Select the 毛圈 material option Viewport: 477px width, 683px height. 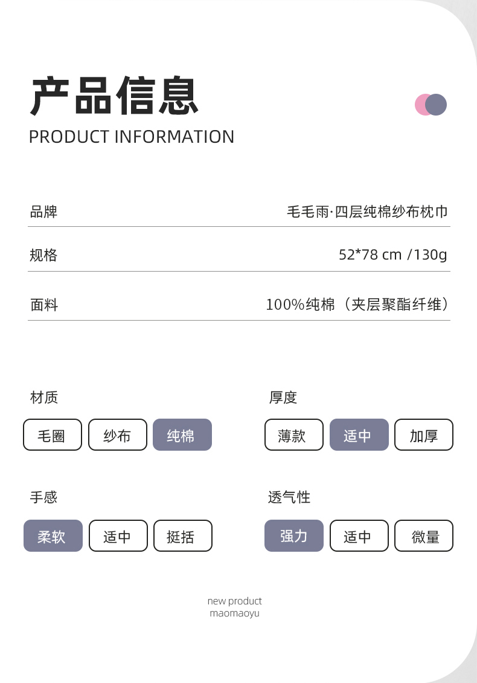click(x=52, y=435)
